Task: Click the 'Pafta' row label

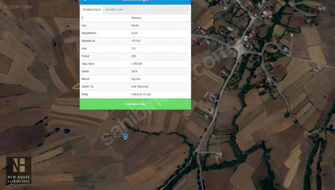Action: click(85, 94)
